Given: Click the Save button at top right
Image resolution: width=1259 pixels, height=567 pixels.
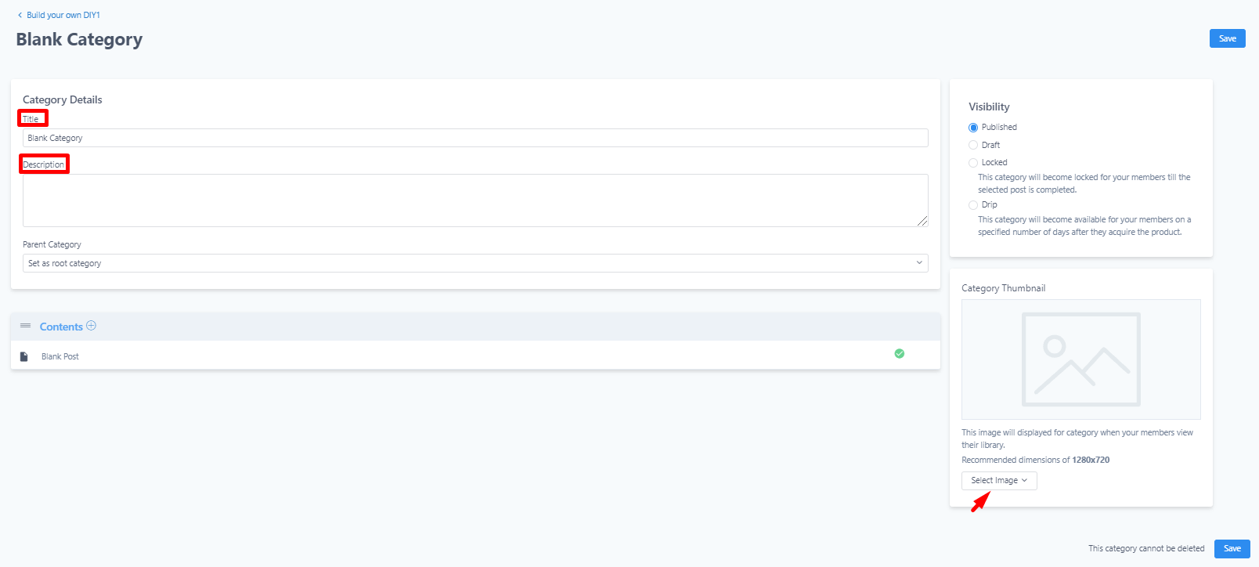Looking at the screenshot, I should pos(1227,38).
